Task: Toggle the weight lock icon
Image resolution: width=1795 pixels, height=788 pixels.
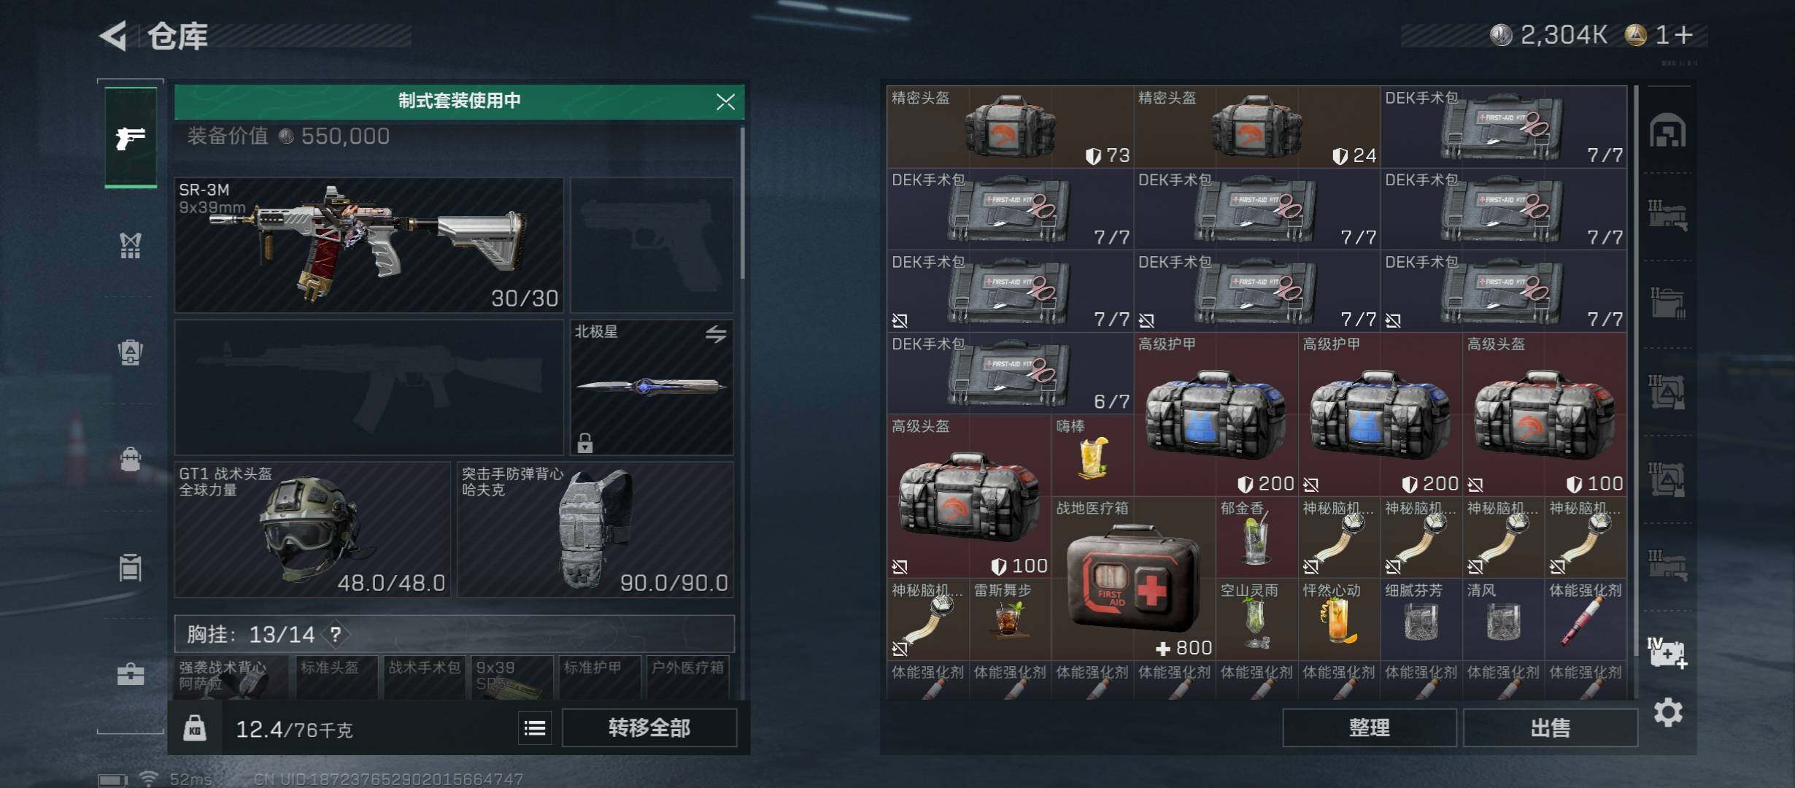Action: 194,728
